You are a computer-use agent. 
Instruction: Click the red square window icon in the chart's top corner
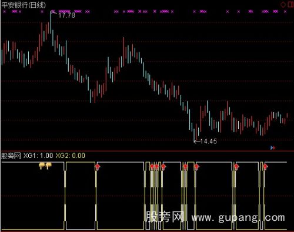[x=291, y=4]
